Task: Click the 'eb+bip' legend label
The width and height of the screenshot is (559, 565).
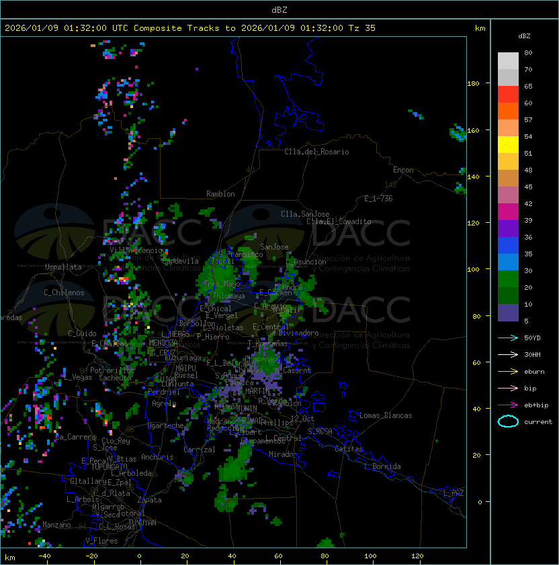Action: 536,405
